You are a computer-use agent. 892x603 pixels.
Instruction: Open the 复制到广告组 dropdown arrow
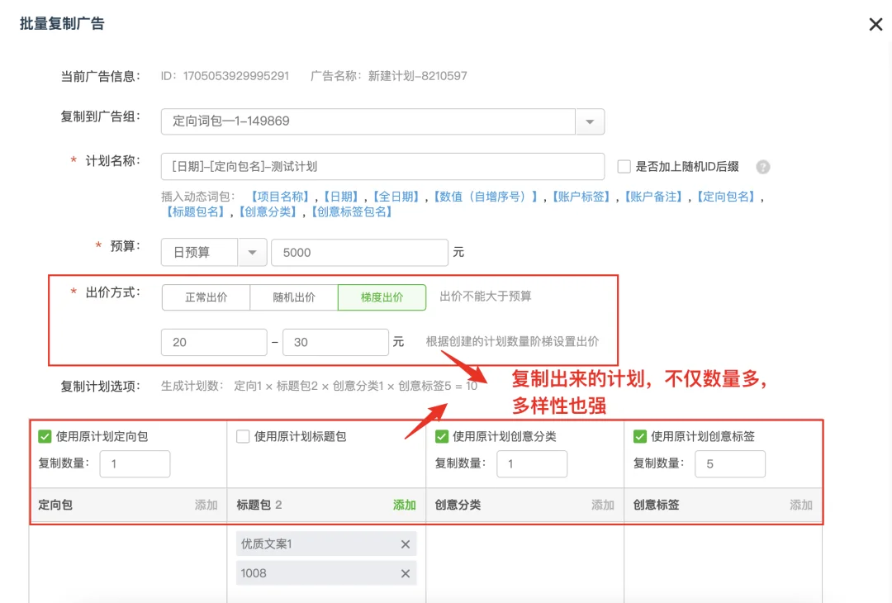pos(590,121)
